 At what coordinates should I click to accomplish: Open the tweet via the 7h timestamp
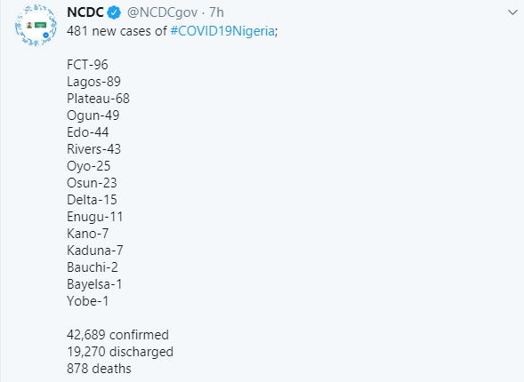[216, 12]
